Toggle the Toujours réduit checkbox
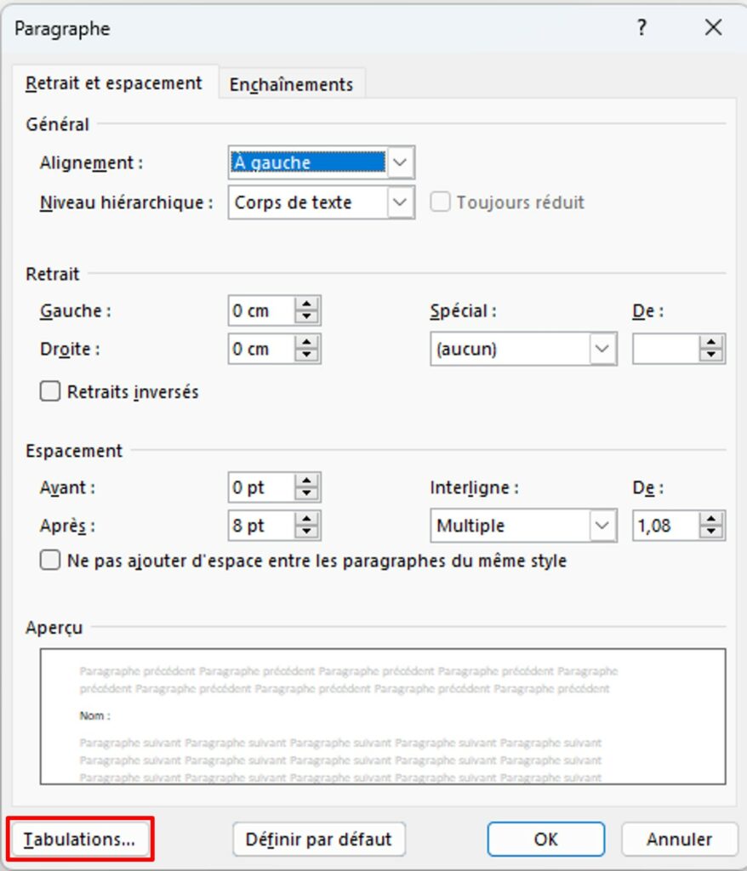Image resolution: width=747 pixels, height=871 pixels. [x=440, y=202]
